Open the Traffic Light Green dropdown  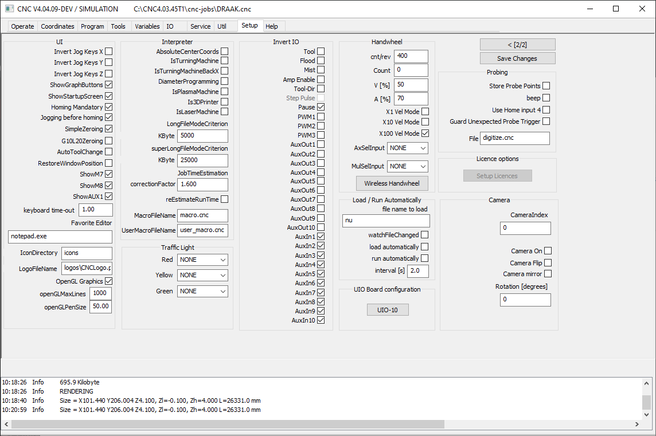coord(202,291)
